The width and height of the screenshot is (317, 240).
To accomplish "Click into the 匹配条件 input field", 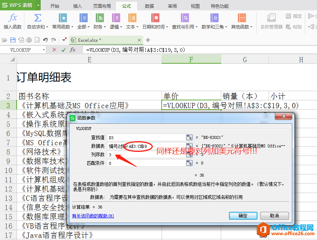I will pos(146,163).
